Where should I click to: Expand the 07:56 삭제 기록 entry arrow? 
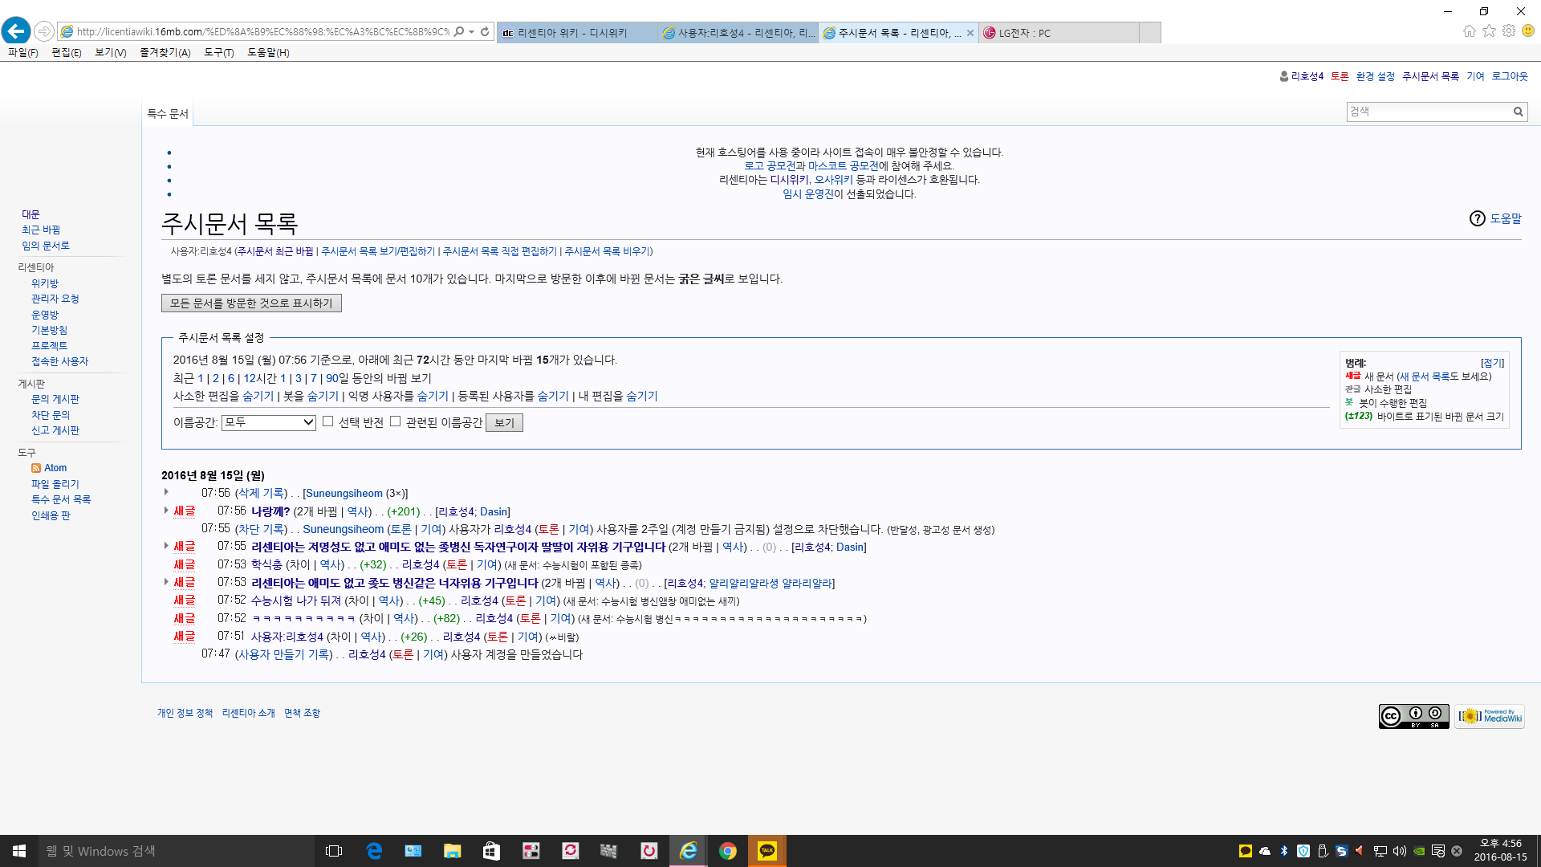click(166, 492)
